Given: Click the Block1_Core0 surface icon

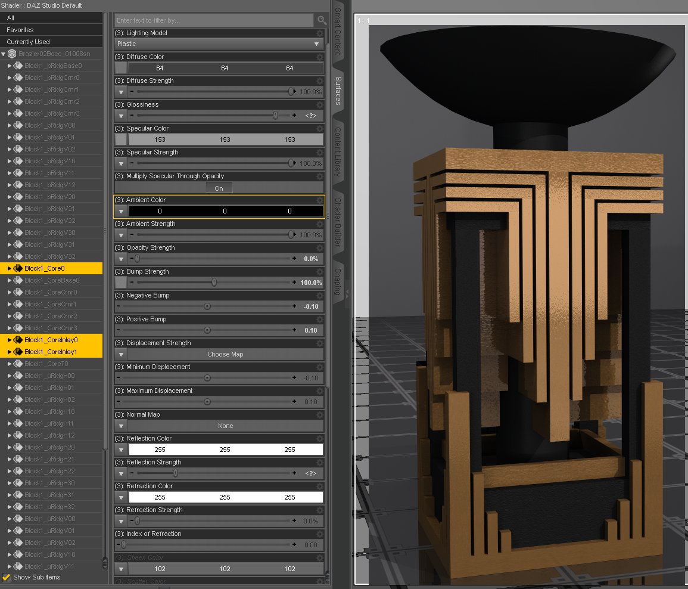Looking at the screenshot, I should tap(18, 268).
